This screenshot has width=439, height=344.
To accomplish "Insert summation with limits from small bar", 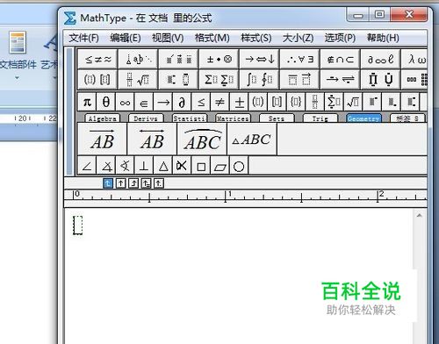I will (x=335, y=102).
